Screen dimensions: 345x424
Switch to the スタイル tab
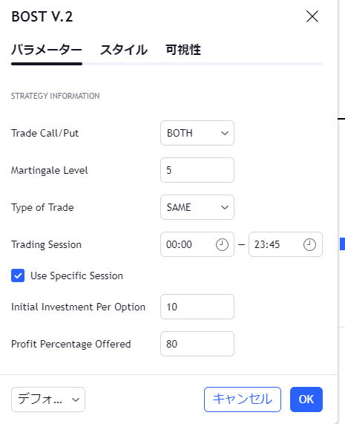click(x=123, y=50)
